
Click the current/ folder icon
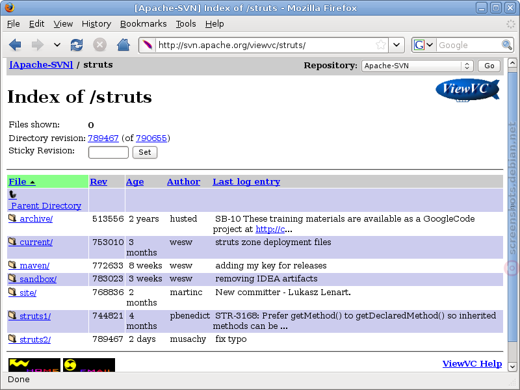tap(12, 241)
